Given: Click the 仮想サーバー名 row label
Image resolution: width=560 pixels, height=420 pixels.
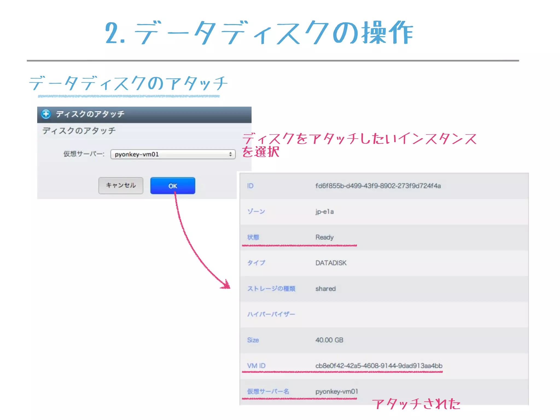Looking at the screenshot, I should [x=268, y=392].
